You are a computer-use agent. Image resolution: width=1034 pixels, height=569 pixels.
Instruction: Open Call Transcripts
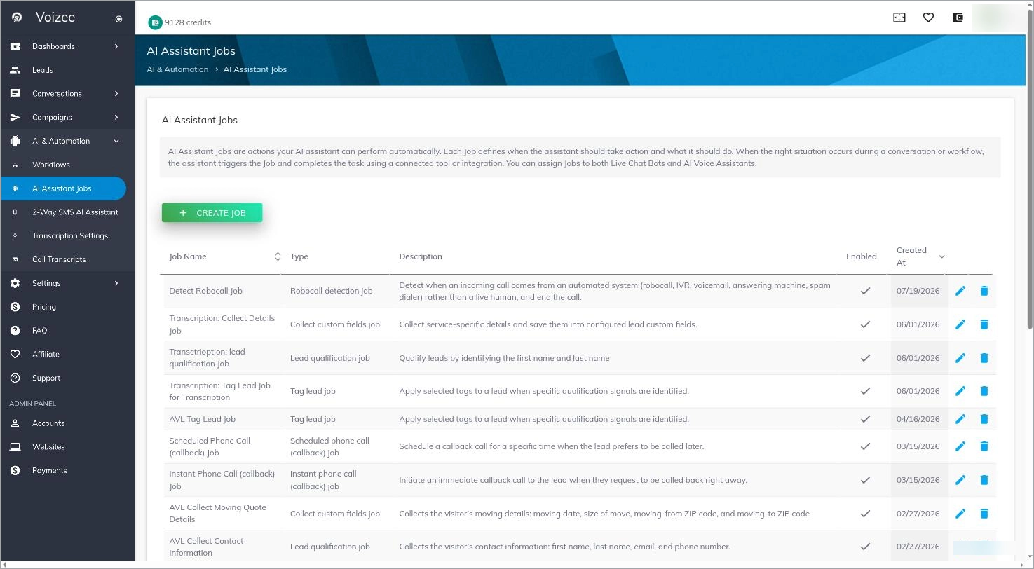[67, 259]
